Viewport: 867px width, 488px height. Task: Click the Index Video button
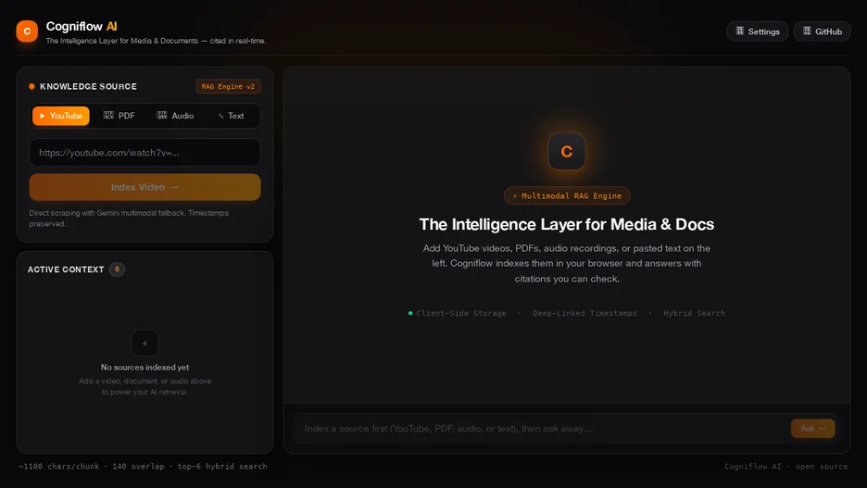(x=144, y=187)
